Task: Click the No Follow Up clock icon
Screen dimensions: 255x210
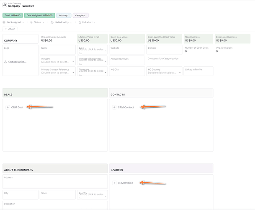Action: [x=52, y=22]
